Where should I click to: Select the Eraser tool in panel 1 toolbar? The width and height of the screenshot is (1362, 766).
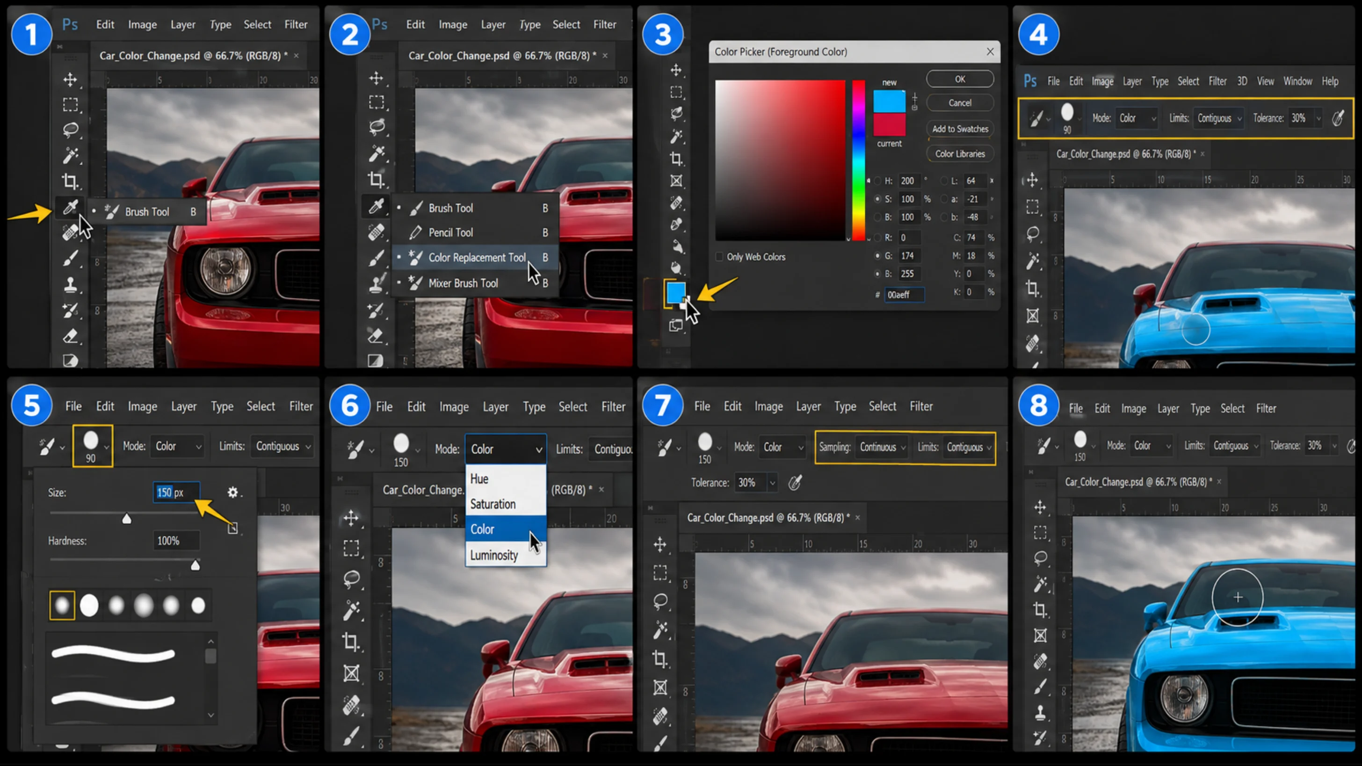pyautogui.click(x=70, y=336)
